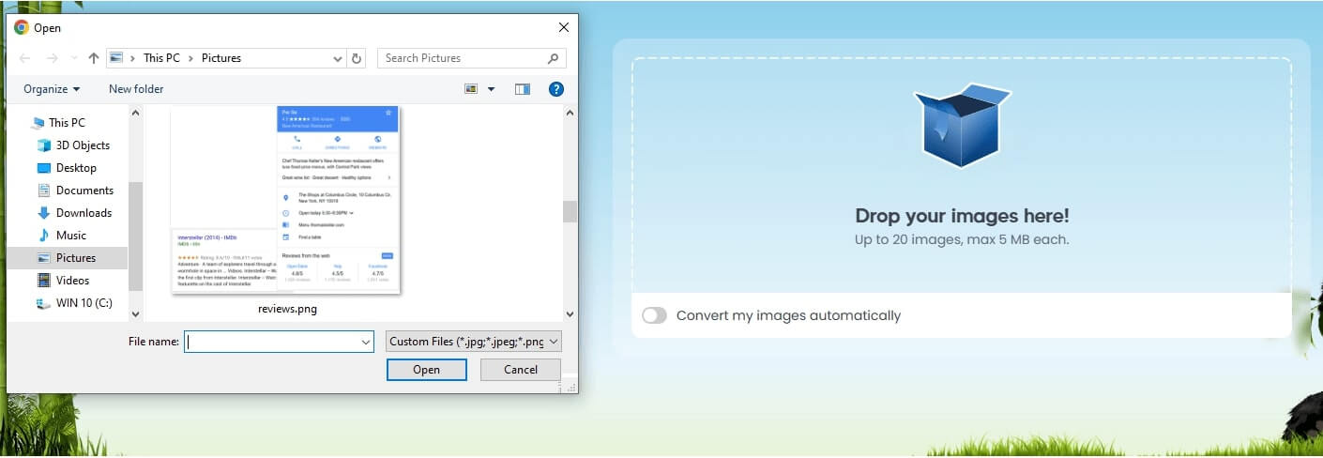This screenshot has height=458, width=1323.
Task: Click the 3D Objects folder icon
Action: pos(43,145)
